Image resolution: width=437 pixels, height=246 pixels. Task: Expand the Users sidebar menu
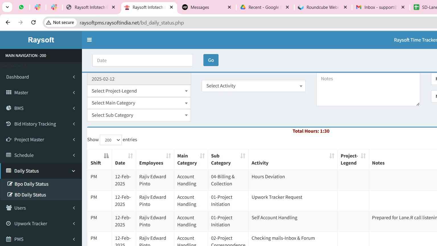click(41, 208)
